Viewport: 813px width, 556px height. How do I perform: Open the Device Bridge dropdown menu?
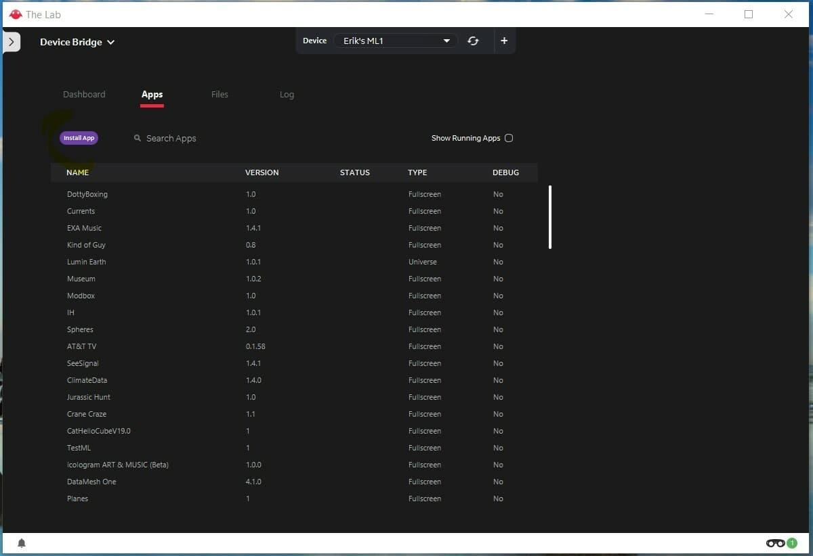(77, 42)
